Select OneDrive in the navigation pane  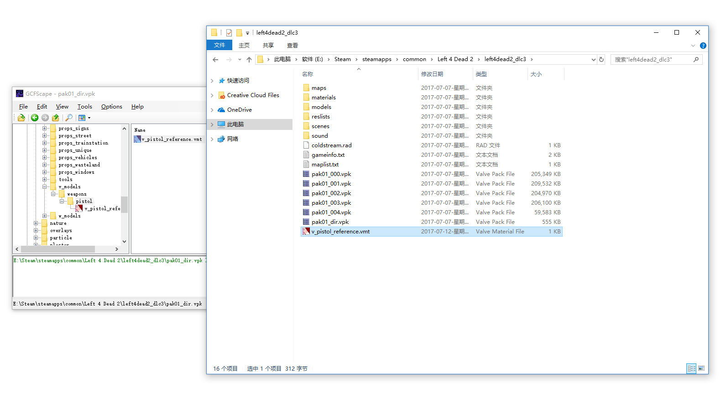point(240,110)
